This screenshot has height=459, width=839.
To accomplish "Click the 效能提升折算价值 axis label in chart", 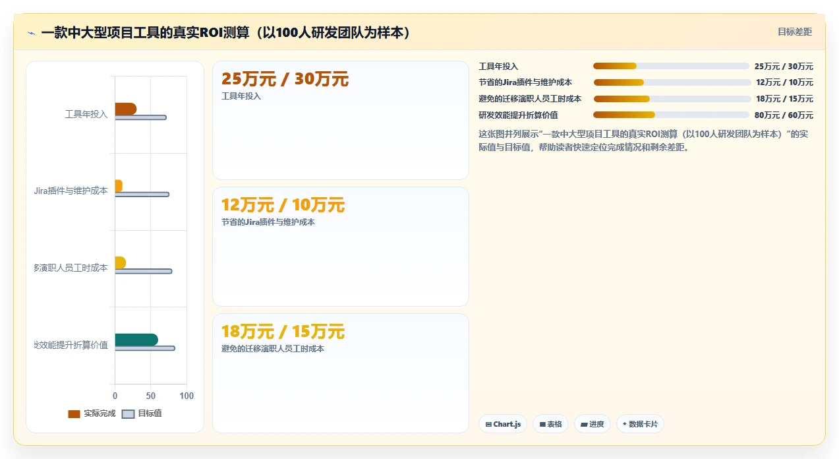I will 71,345.
